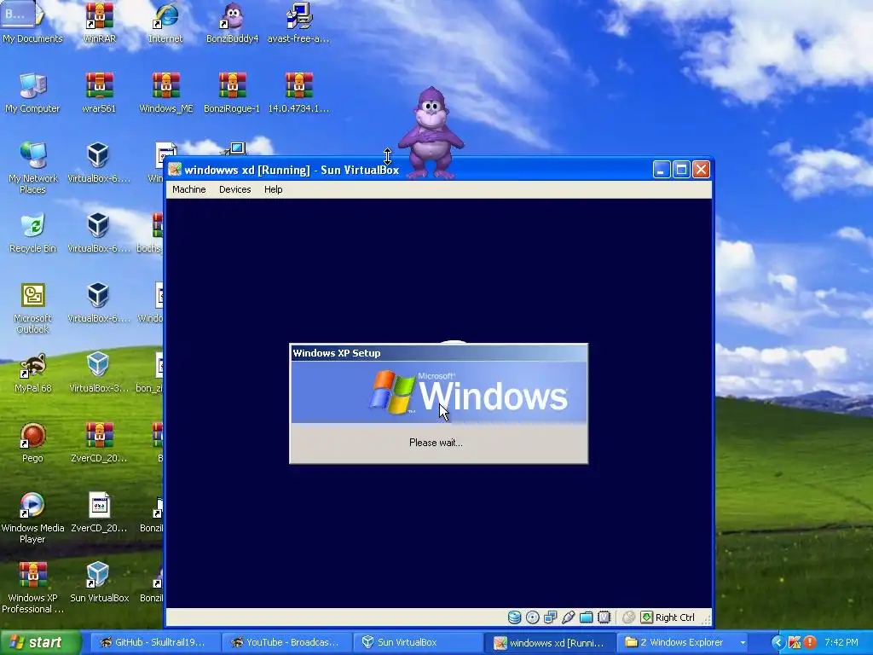Click the shared folders icon in VirtualBox status bar

pyautogui.click(x=586, y=617)
